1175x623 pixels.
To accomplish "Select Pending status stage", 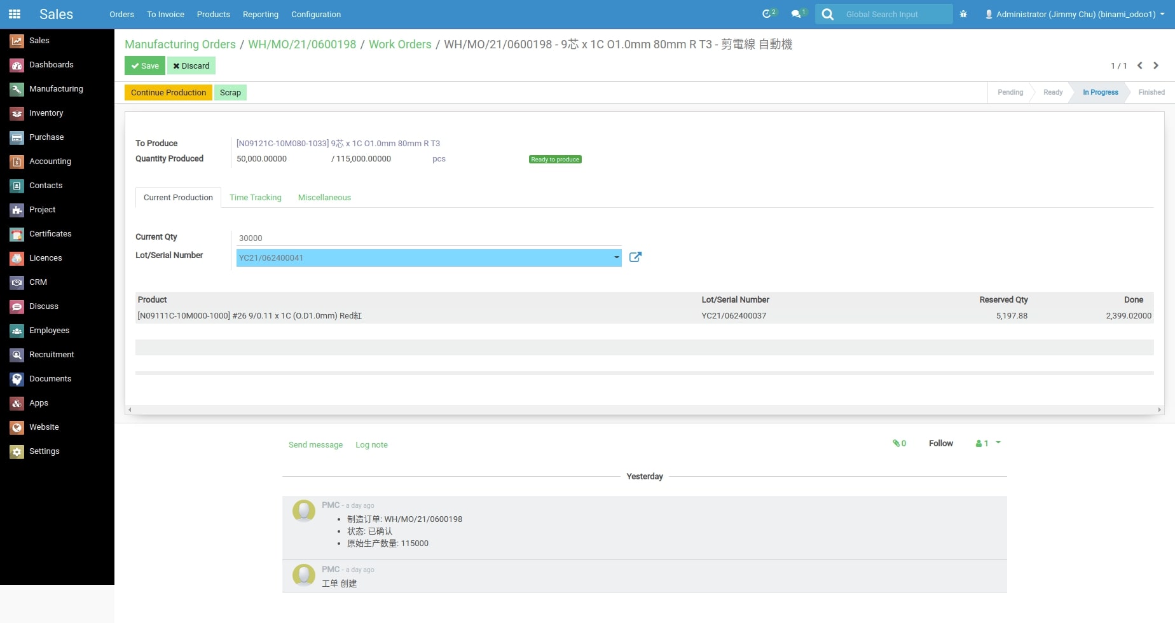I will 1010,92.
